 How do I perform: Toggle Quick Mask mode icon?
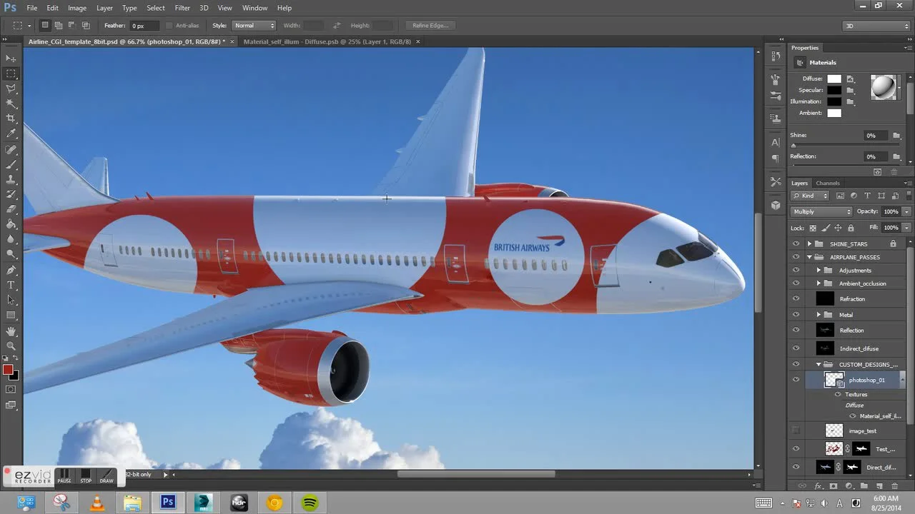(11, 390)
